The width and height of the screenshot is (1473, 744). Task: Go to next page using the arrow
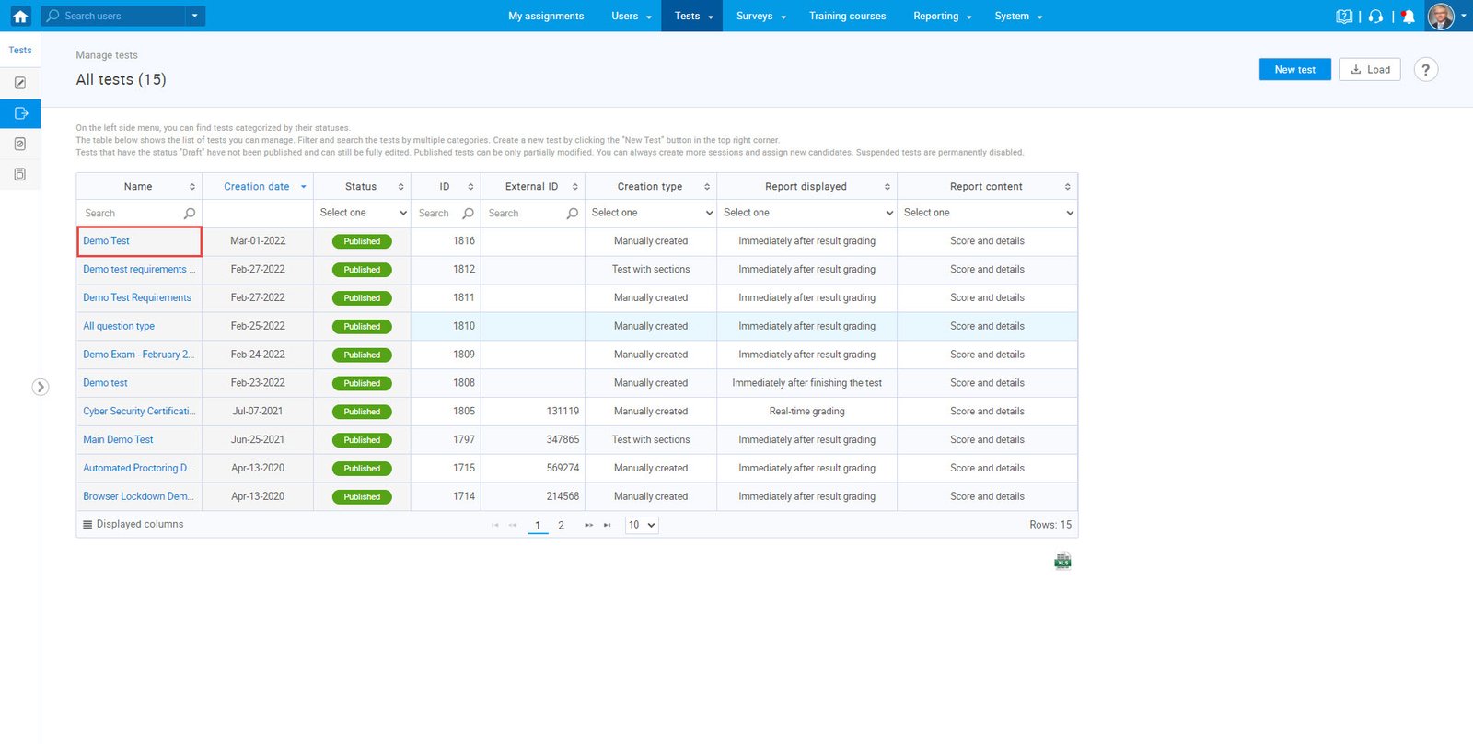click(588, 525)
